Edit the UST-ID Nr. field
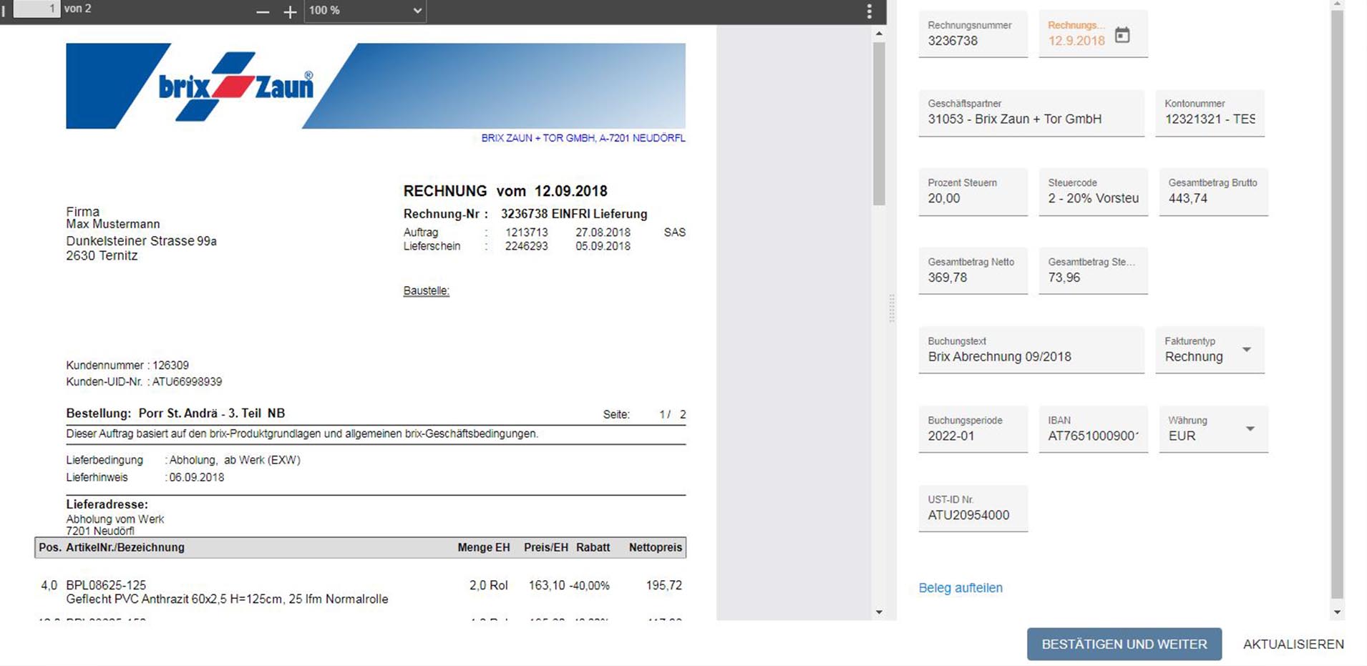1367x666 pixels. pyautogui.click(x=973, y=509)
